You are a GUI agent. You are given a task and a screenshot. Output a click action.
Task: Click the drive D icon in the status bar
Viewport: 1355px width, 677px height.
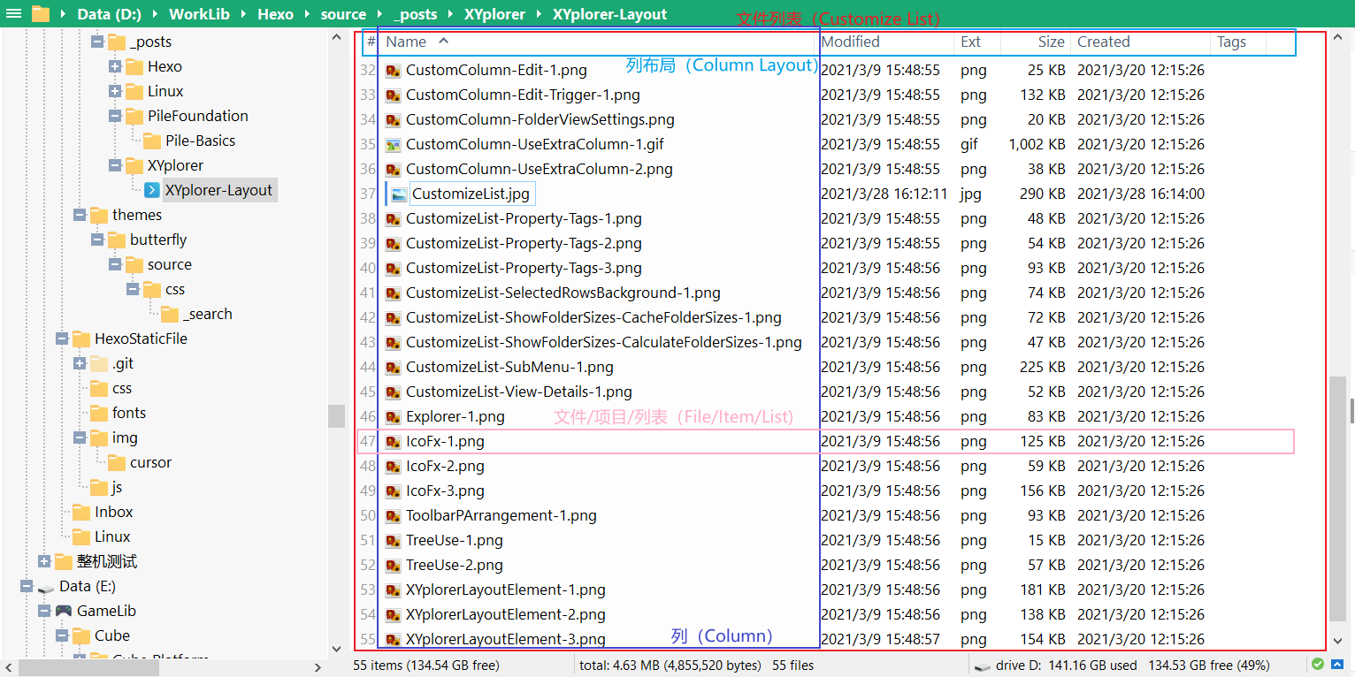pyautogui.click(x=981, y=665)
